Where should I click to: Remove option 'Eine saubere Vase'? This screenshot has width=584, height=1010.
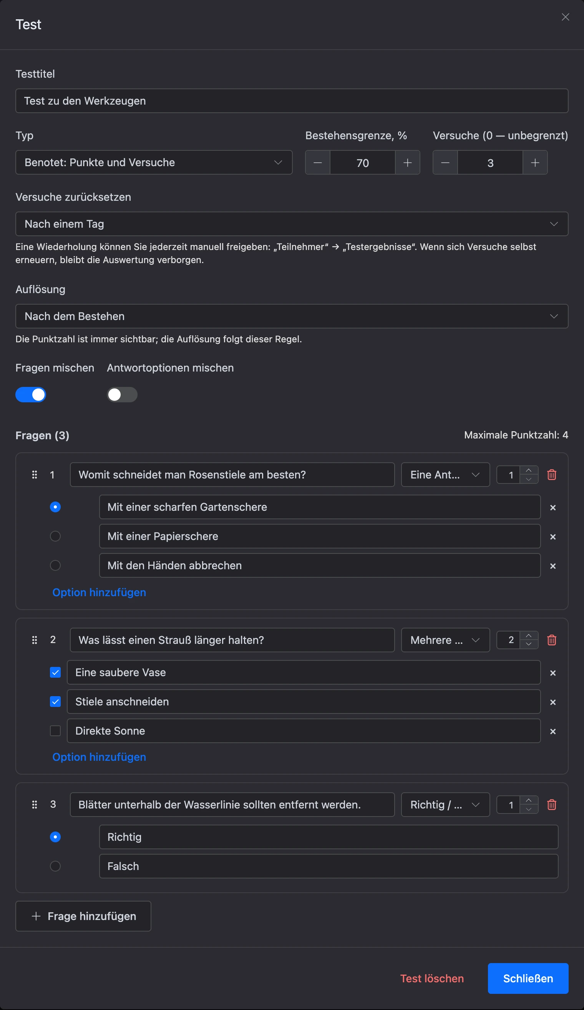[x=553, y=673]
